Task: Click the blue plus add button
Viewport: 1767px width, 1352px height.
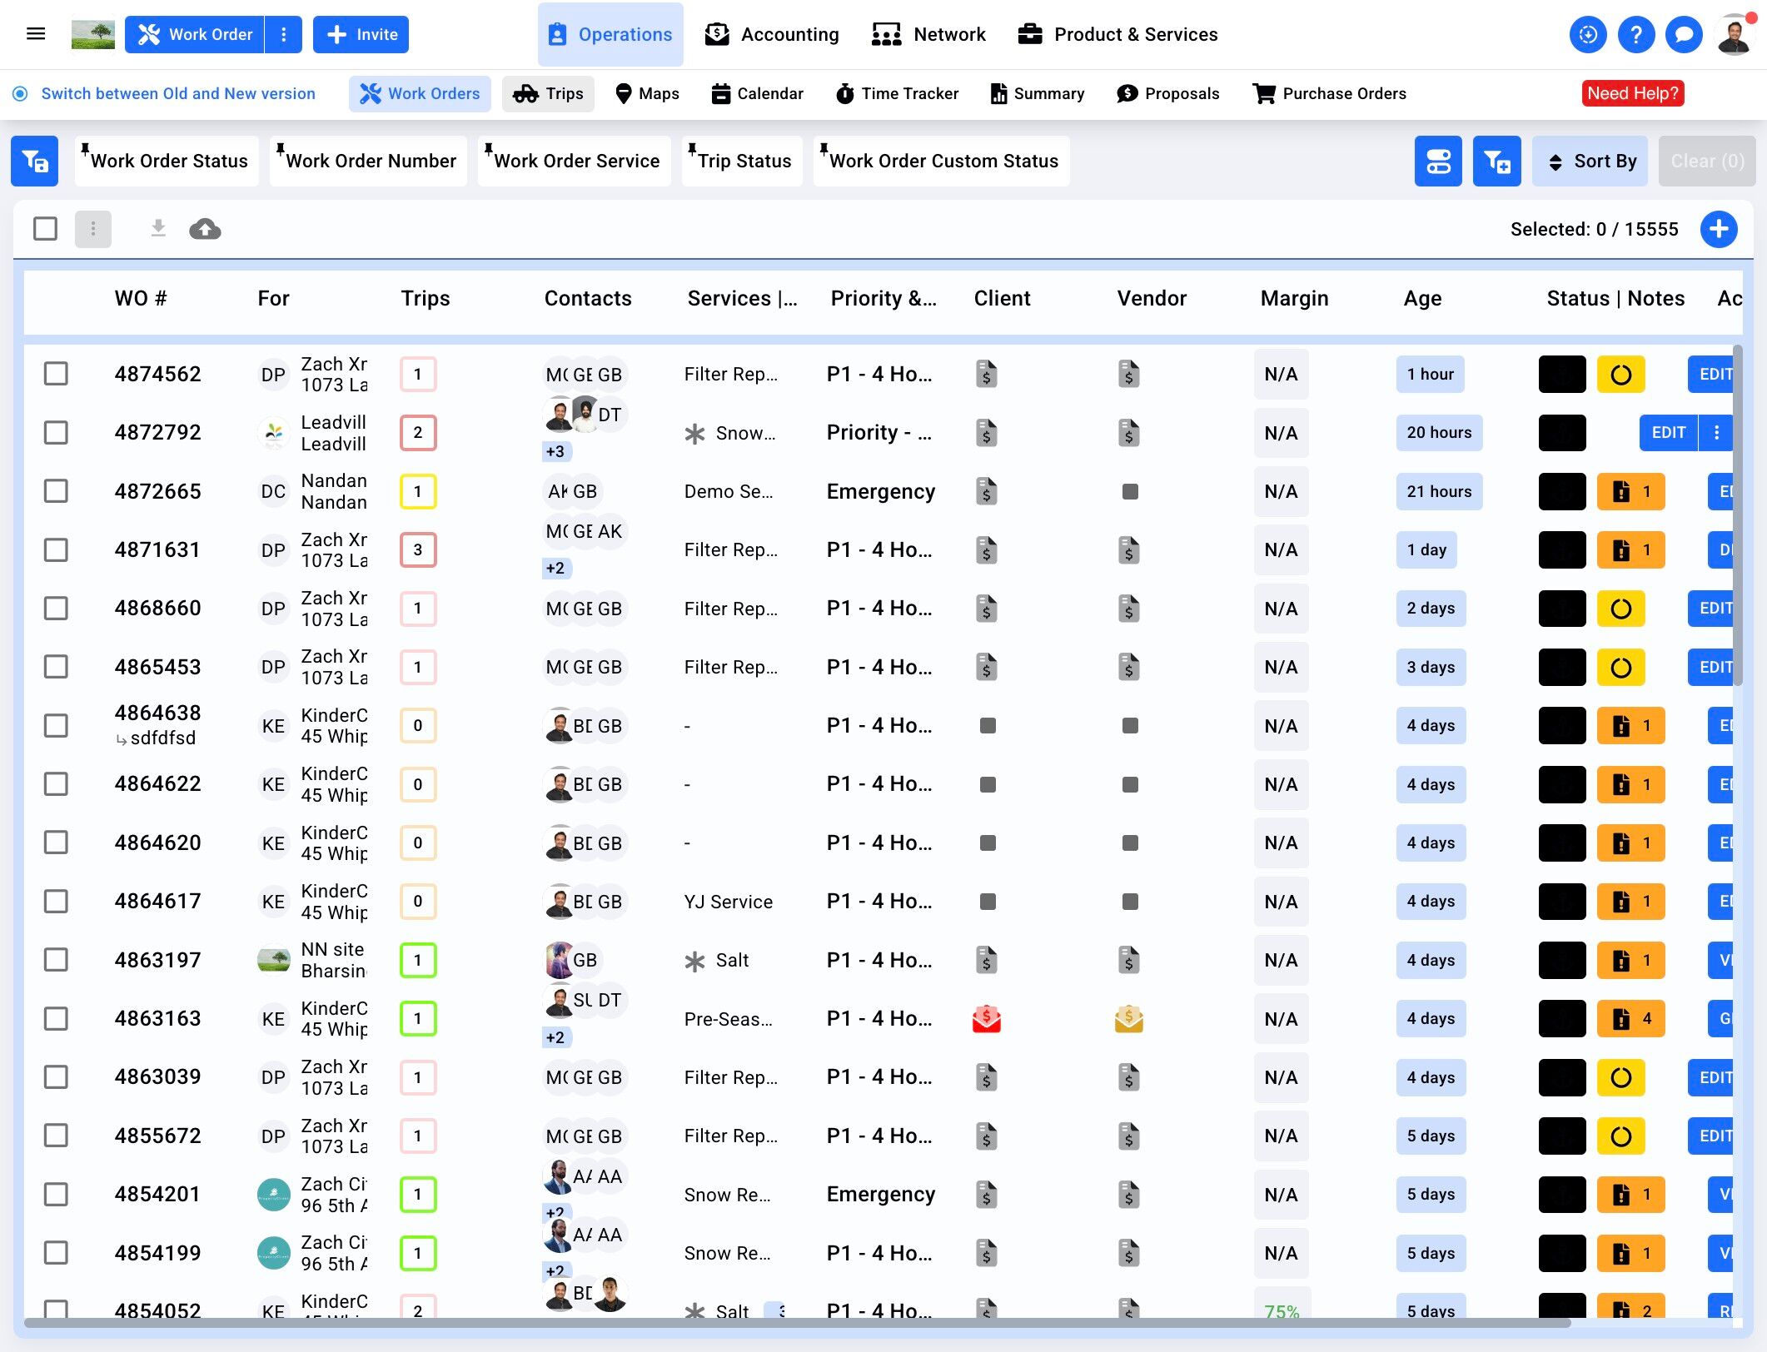Action: click(x=1719, y=229)
